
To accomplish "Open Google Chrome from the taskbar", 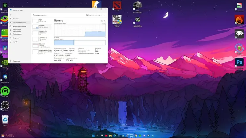I will [x=136, y=136].
